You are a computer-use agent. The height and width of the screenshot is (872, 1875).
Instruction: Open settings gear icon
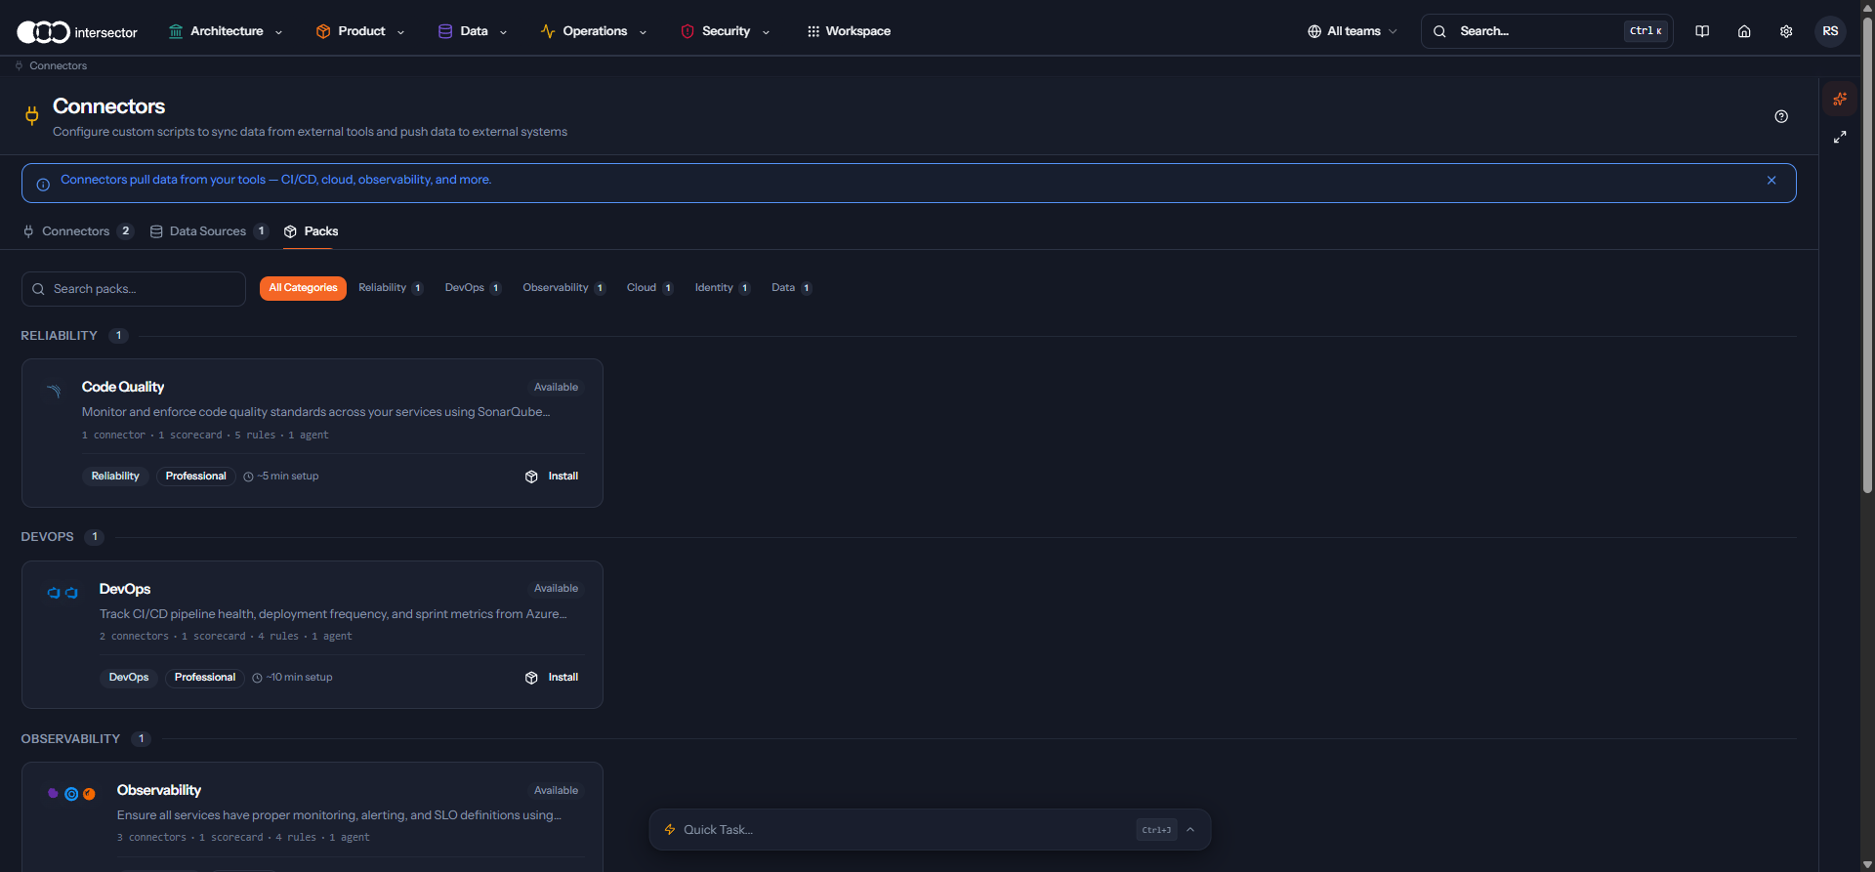[x=1786, y=31]
